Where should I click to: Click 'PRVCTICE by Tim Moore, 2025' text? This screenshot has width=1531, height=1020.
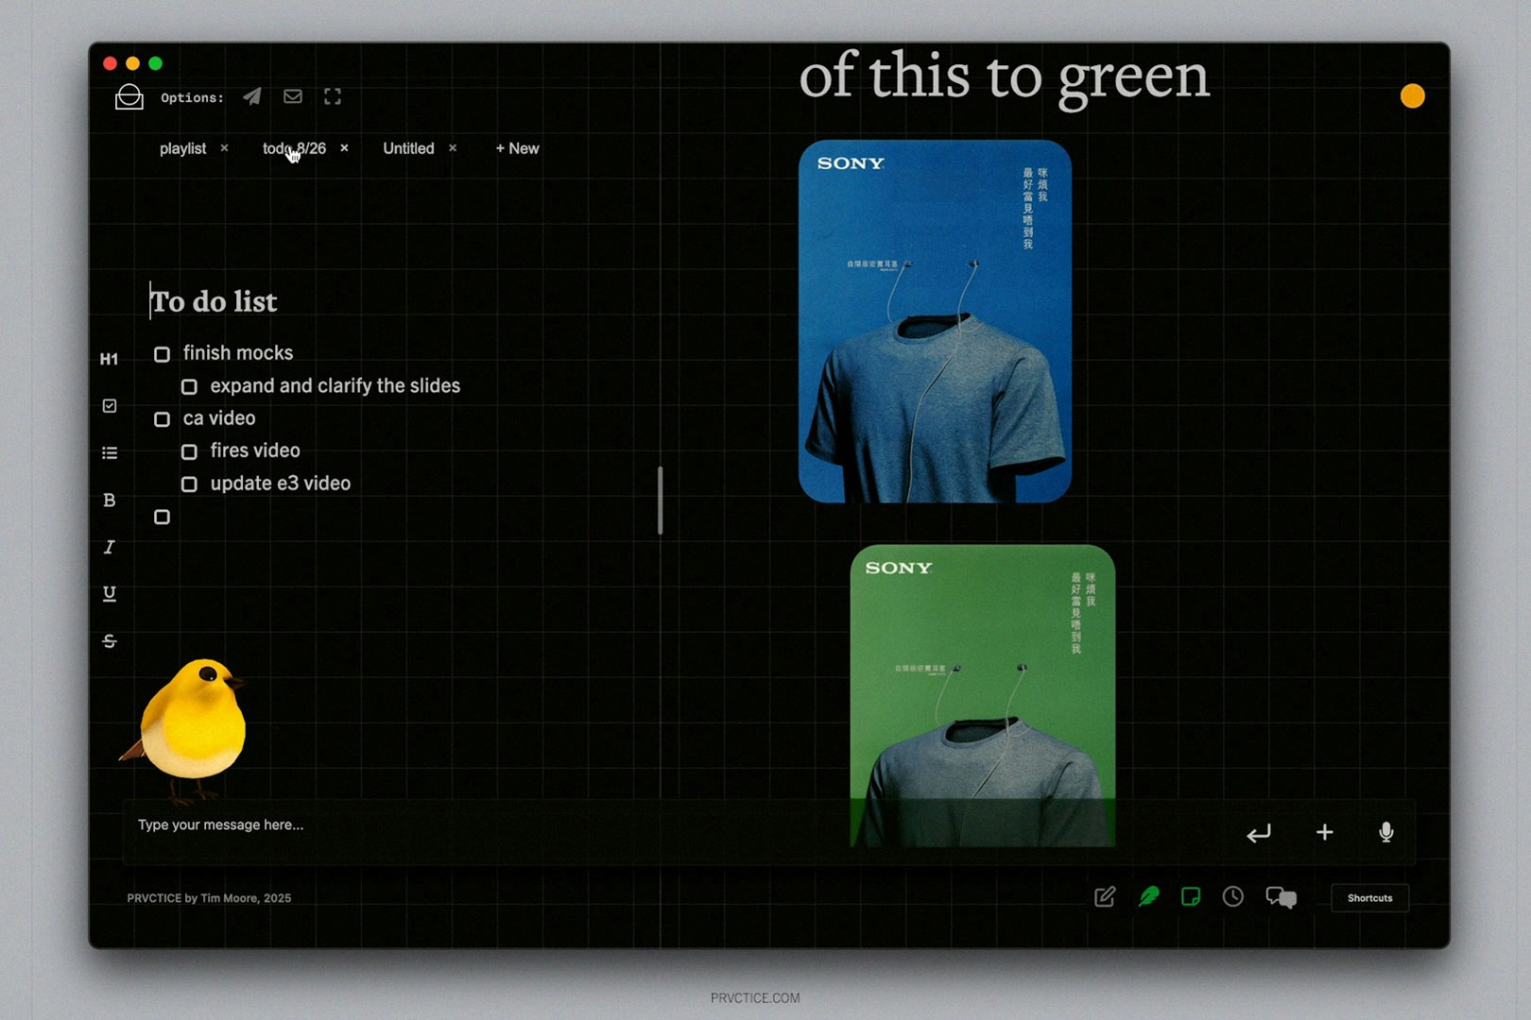tap(209, 898)
